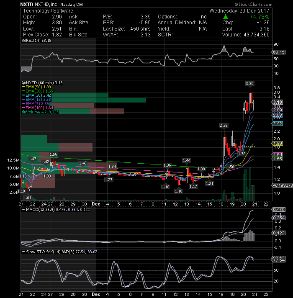
Task: Click the green volume bars icon in legend
Action: 23,112
